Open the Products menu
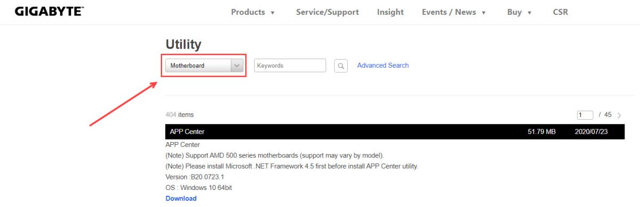This screenshot has width=640, height=207. coord(253,12)
